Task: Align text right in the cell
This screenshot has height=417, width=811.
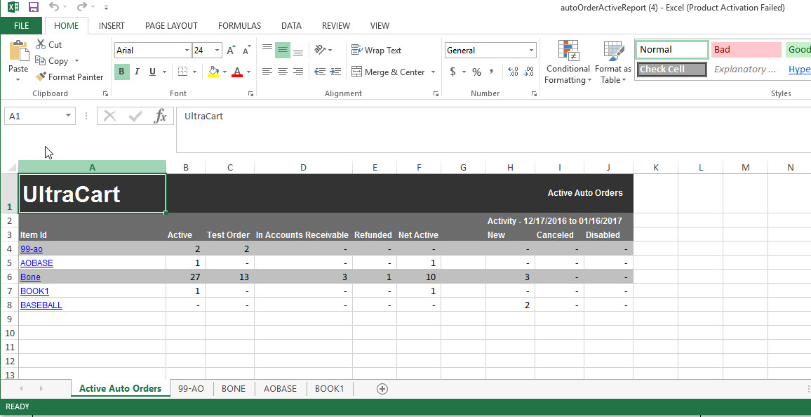Action: click(x=298, y=72)
